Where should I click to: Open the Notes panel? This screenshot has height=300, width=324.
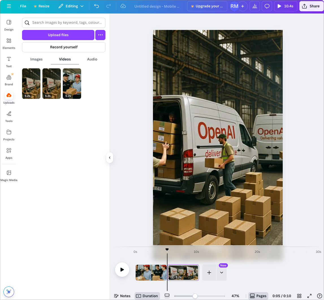[122, 296]
